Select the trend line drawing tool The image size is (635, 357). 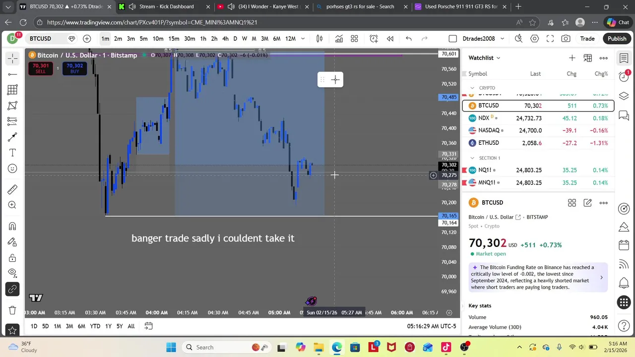[x=12, y=74]
